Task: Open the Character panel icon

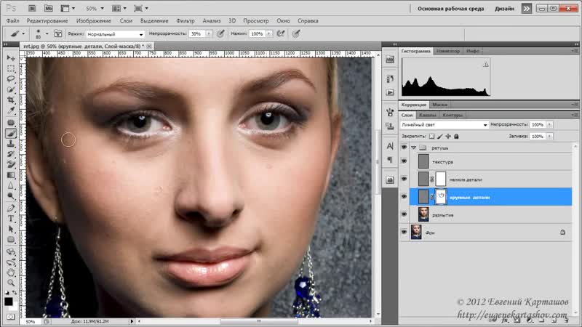Action: point(390,146)
